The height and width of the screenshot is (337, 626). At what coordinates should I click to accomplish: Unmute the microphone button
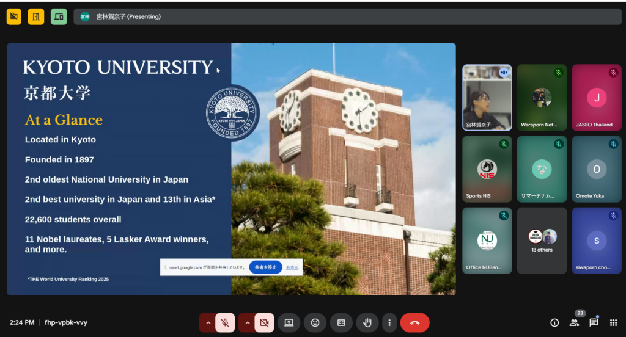[225, 322]
